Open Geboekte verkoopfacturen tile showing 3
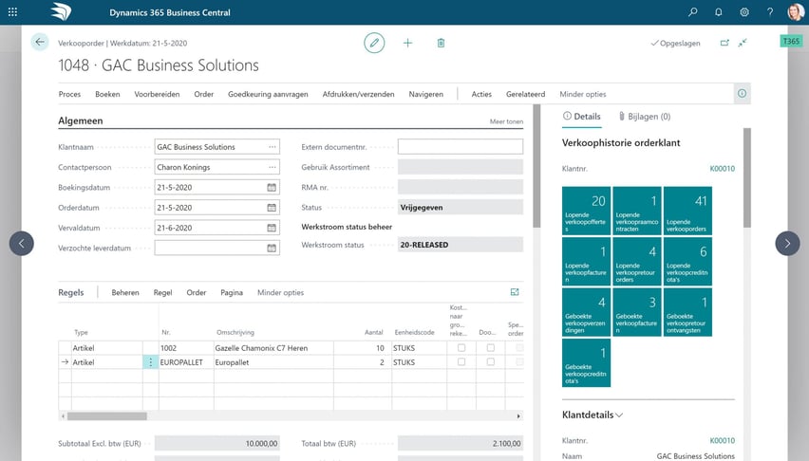Screen dimensions: 809x461 click(x=637, y=312)
